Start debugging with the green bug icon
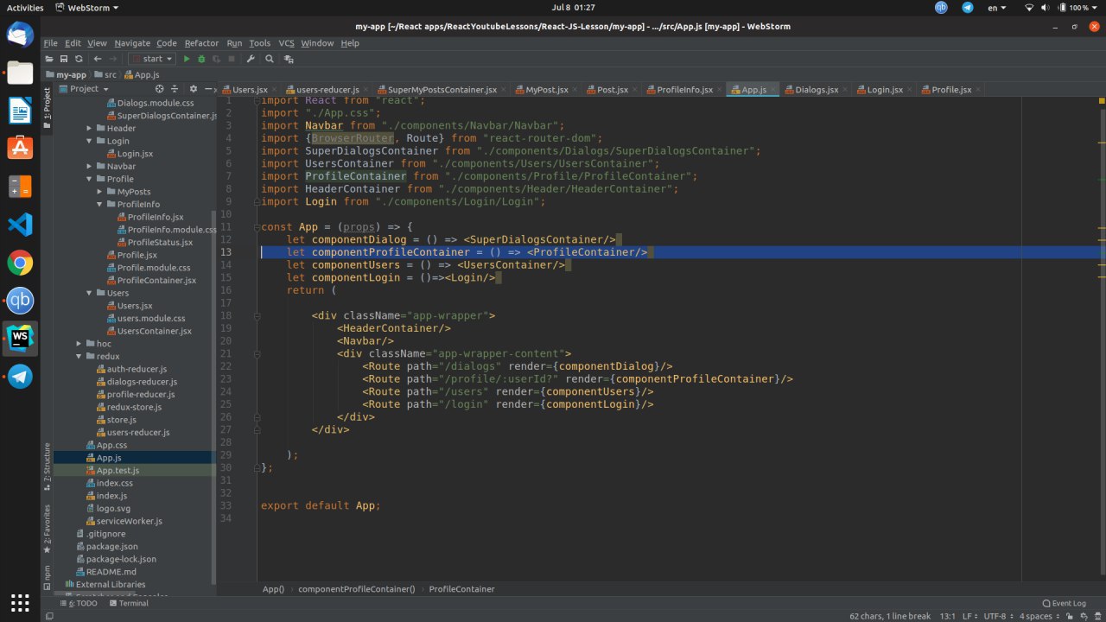The image size is (1106, 622). pyautogui.click(x=201, y=59)
